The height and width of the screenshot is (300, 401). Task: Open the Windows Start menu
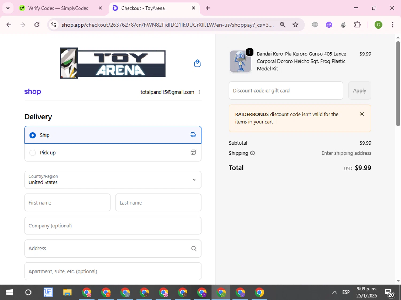pyautogui.click(x=9, y=293)
